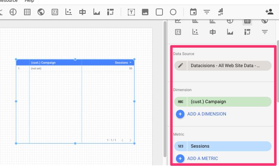Screen dimensions: 279x166
Task: Click the 1 - 1 / 1 pagination text
Action: tap(112, 140)
